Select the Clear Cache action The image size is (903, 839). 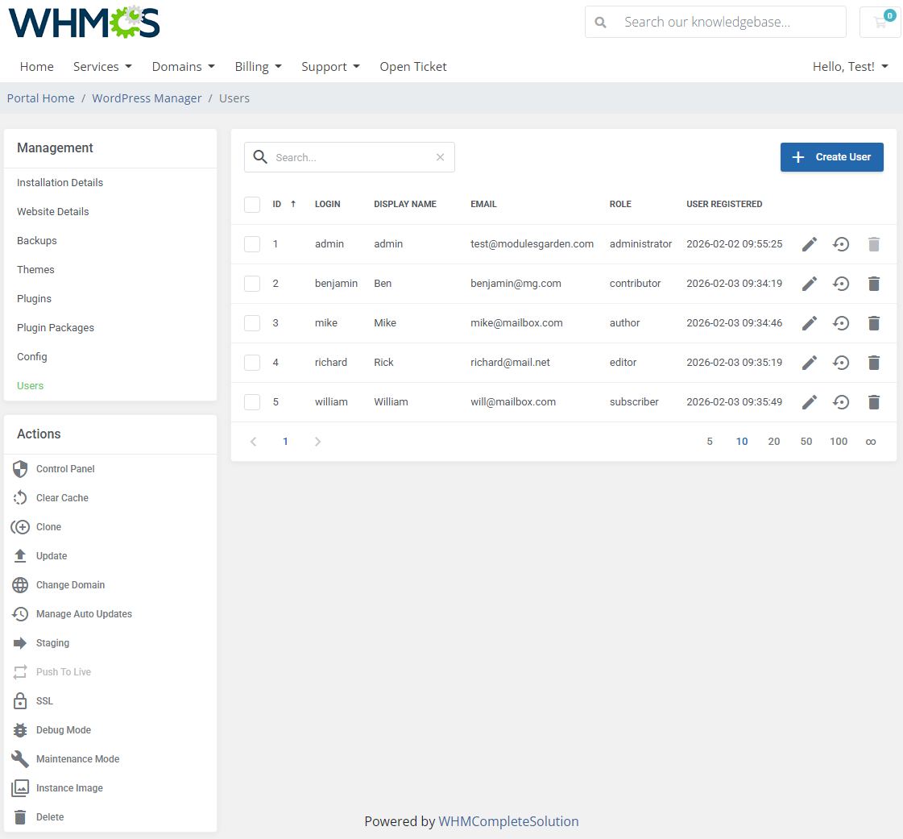tap(60, 497)
